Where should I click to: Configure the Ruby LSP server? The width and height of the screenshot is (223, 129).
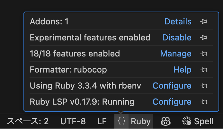pos(172,102)
